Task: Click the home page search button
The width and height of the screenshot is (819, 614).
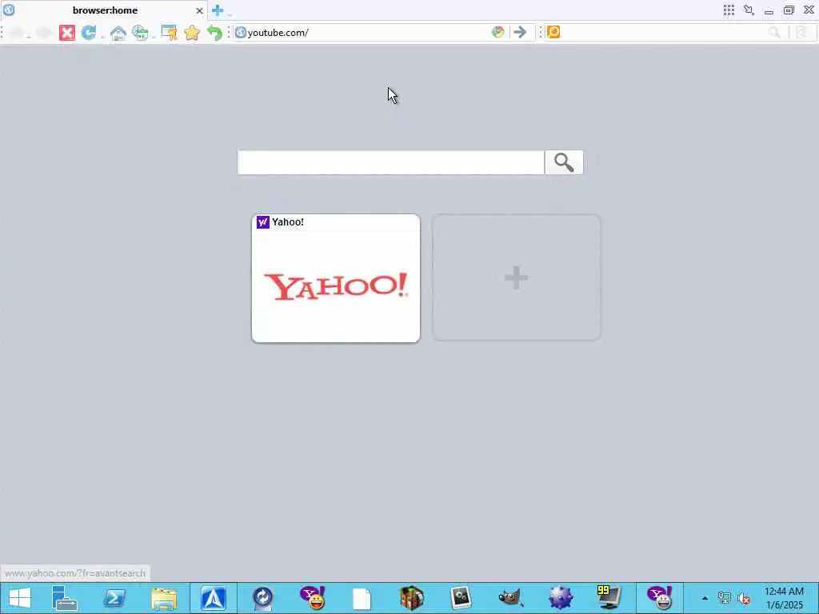Action: point(564,162)
